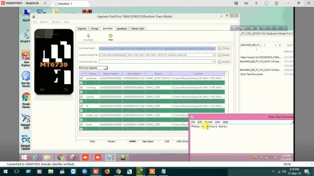314x176 pixels.
Task: Switch to the Memory Test tab
Action: point(137,28)
